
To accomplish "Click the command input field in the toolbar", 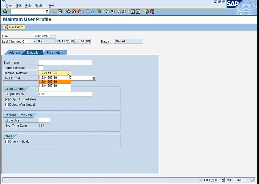I will (28, 12).
